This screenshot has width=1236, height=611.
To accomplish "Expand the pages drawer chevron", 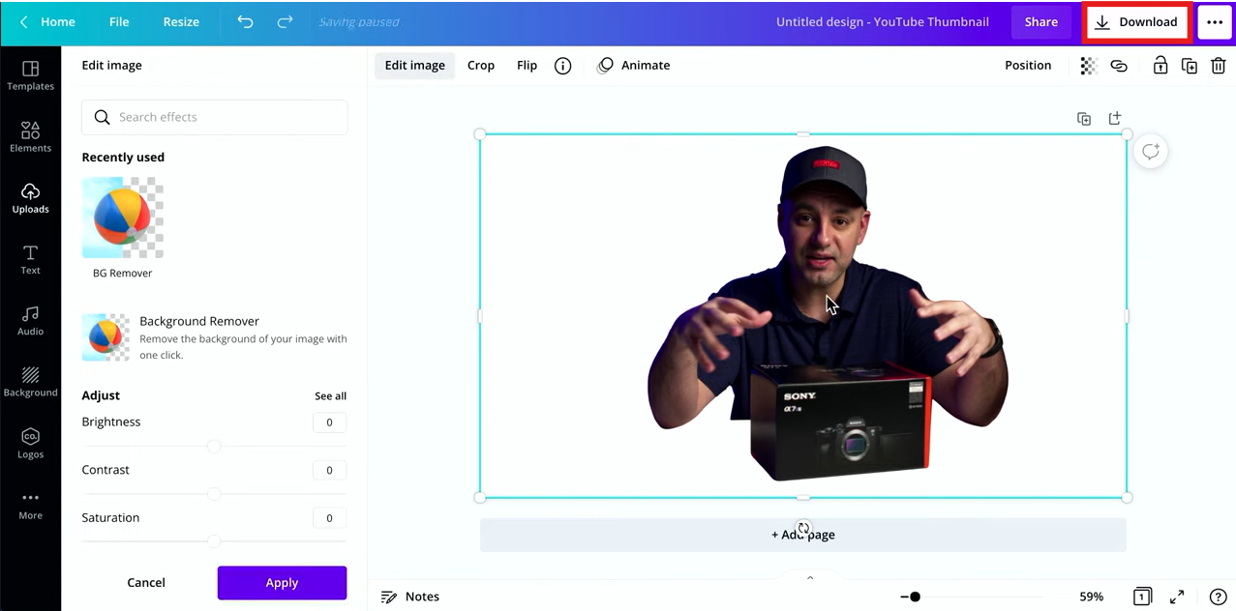I will [x=810, y=578].
